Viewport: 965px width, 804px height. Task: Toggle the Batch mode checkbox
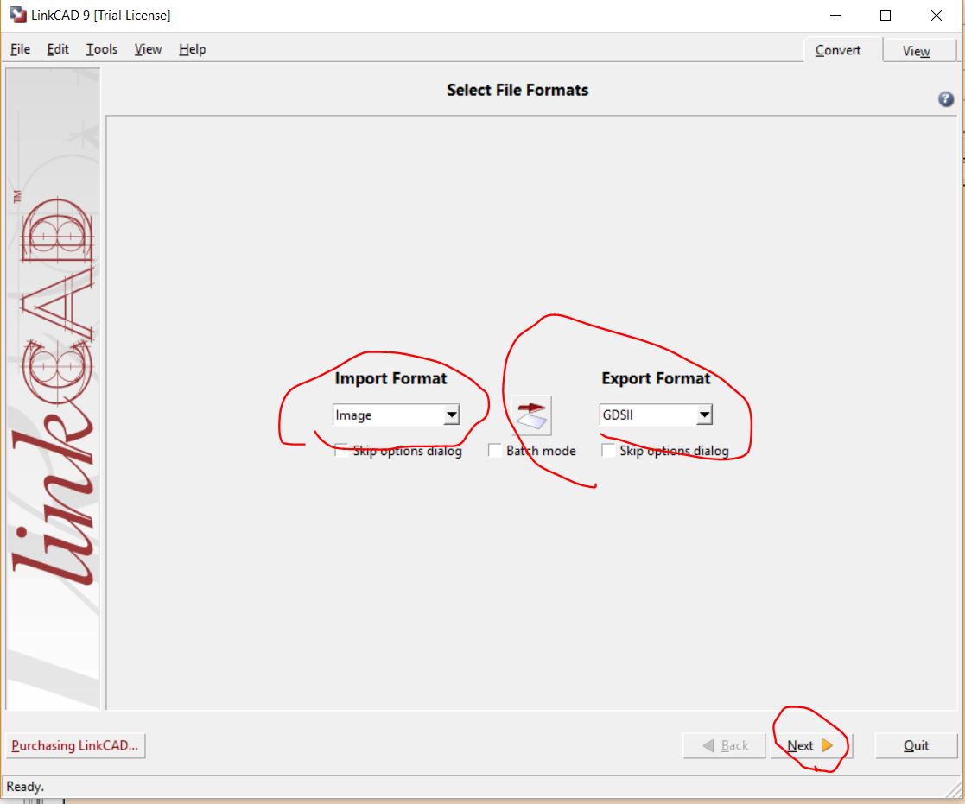point(495,451)
